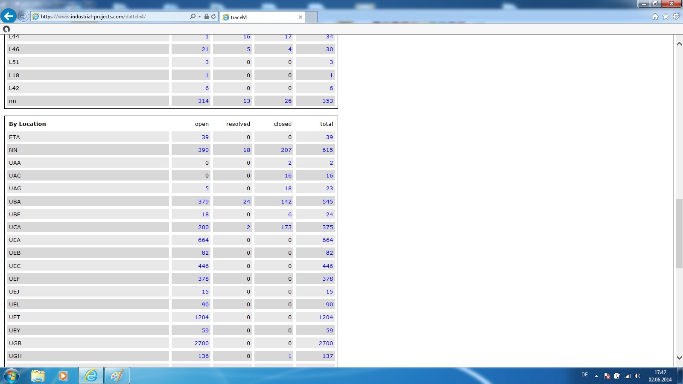Click NN closed count 207
This screenshot has width=683, height=384.
[286, 150]
